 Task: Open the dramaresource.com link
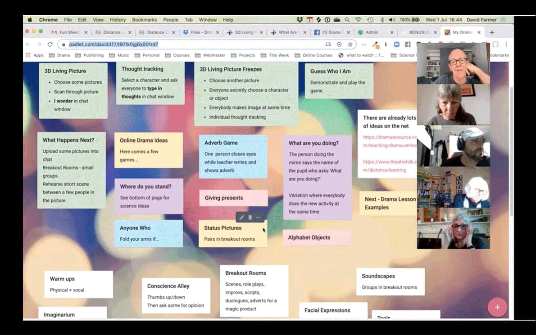(x=390, y=141)
